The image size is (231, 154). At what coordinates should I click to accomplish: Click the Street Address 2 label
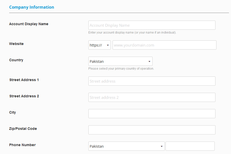[x=24, y=96]
